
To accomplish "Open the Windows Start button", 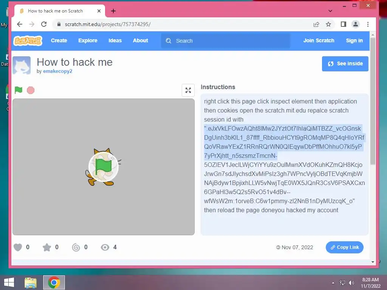I will pos(9,282).
